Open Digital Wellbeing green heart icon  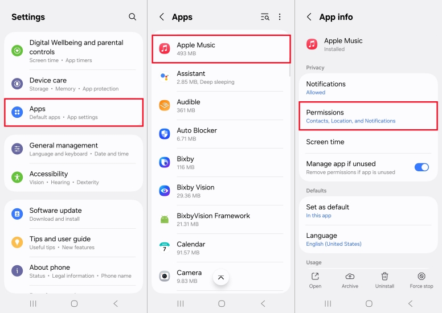click(x=17, y=51)
